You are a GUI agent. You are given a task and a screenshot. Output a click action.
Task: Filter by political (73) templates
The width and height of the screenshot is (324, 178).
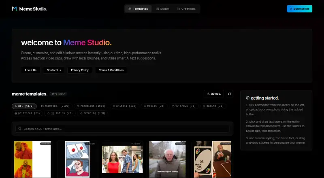point(27,113)
